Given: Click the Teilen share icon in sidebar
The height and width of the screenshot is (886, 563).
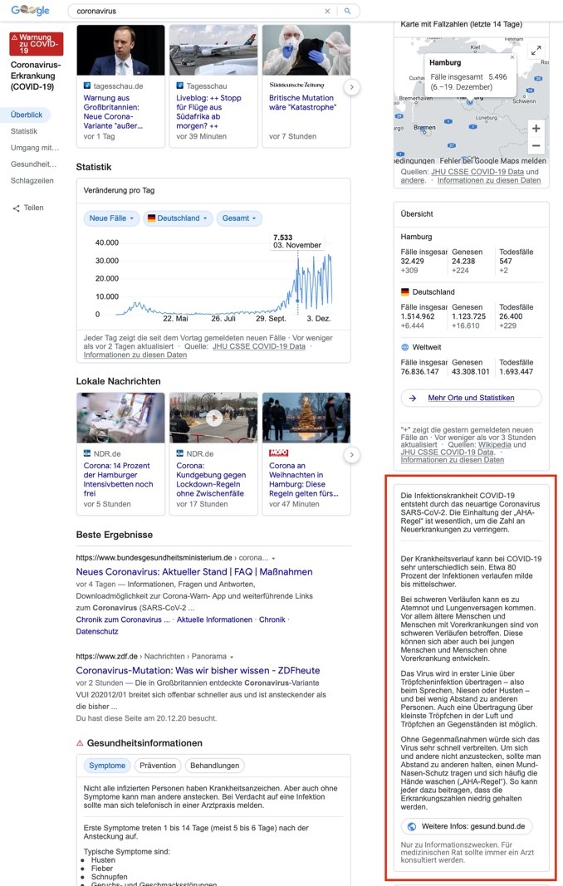Looking at the screenshot, I should tap(16, 208).
